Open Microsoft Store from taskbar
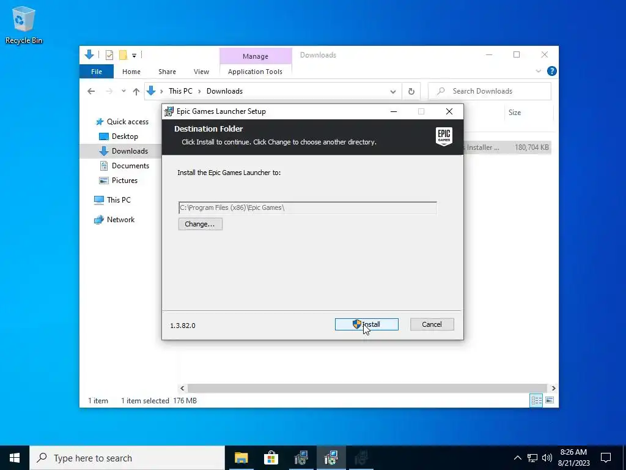The height and width of the screenshot is (470, 626). tap(271, 458)
